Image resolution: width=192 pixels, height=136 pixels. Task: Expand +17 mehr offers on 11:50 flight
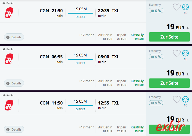[86, 127]
